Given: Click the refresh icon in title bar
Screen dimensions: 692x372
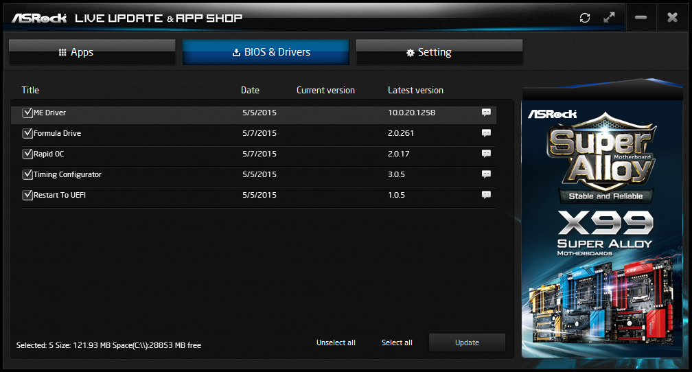Looking at the screenshot, I should click(585, 18).
